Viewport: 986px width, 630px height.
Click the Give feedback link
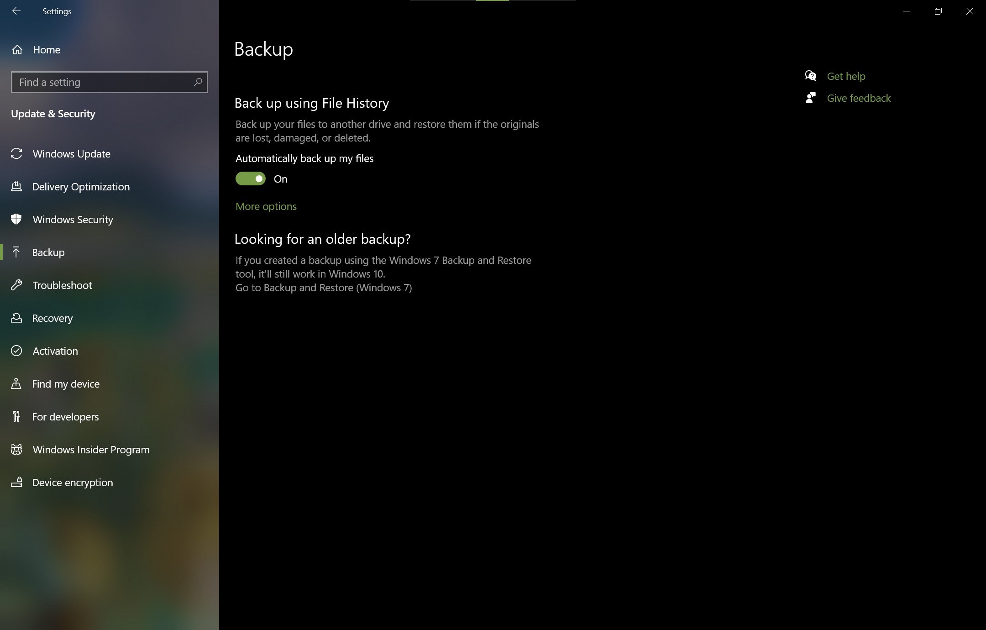(859, 98)
